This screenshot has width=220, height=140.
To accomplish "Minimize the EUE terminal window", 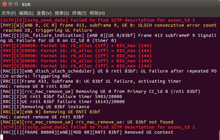I will [11, 4].
